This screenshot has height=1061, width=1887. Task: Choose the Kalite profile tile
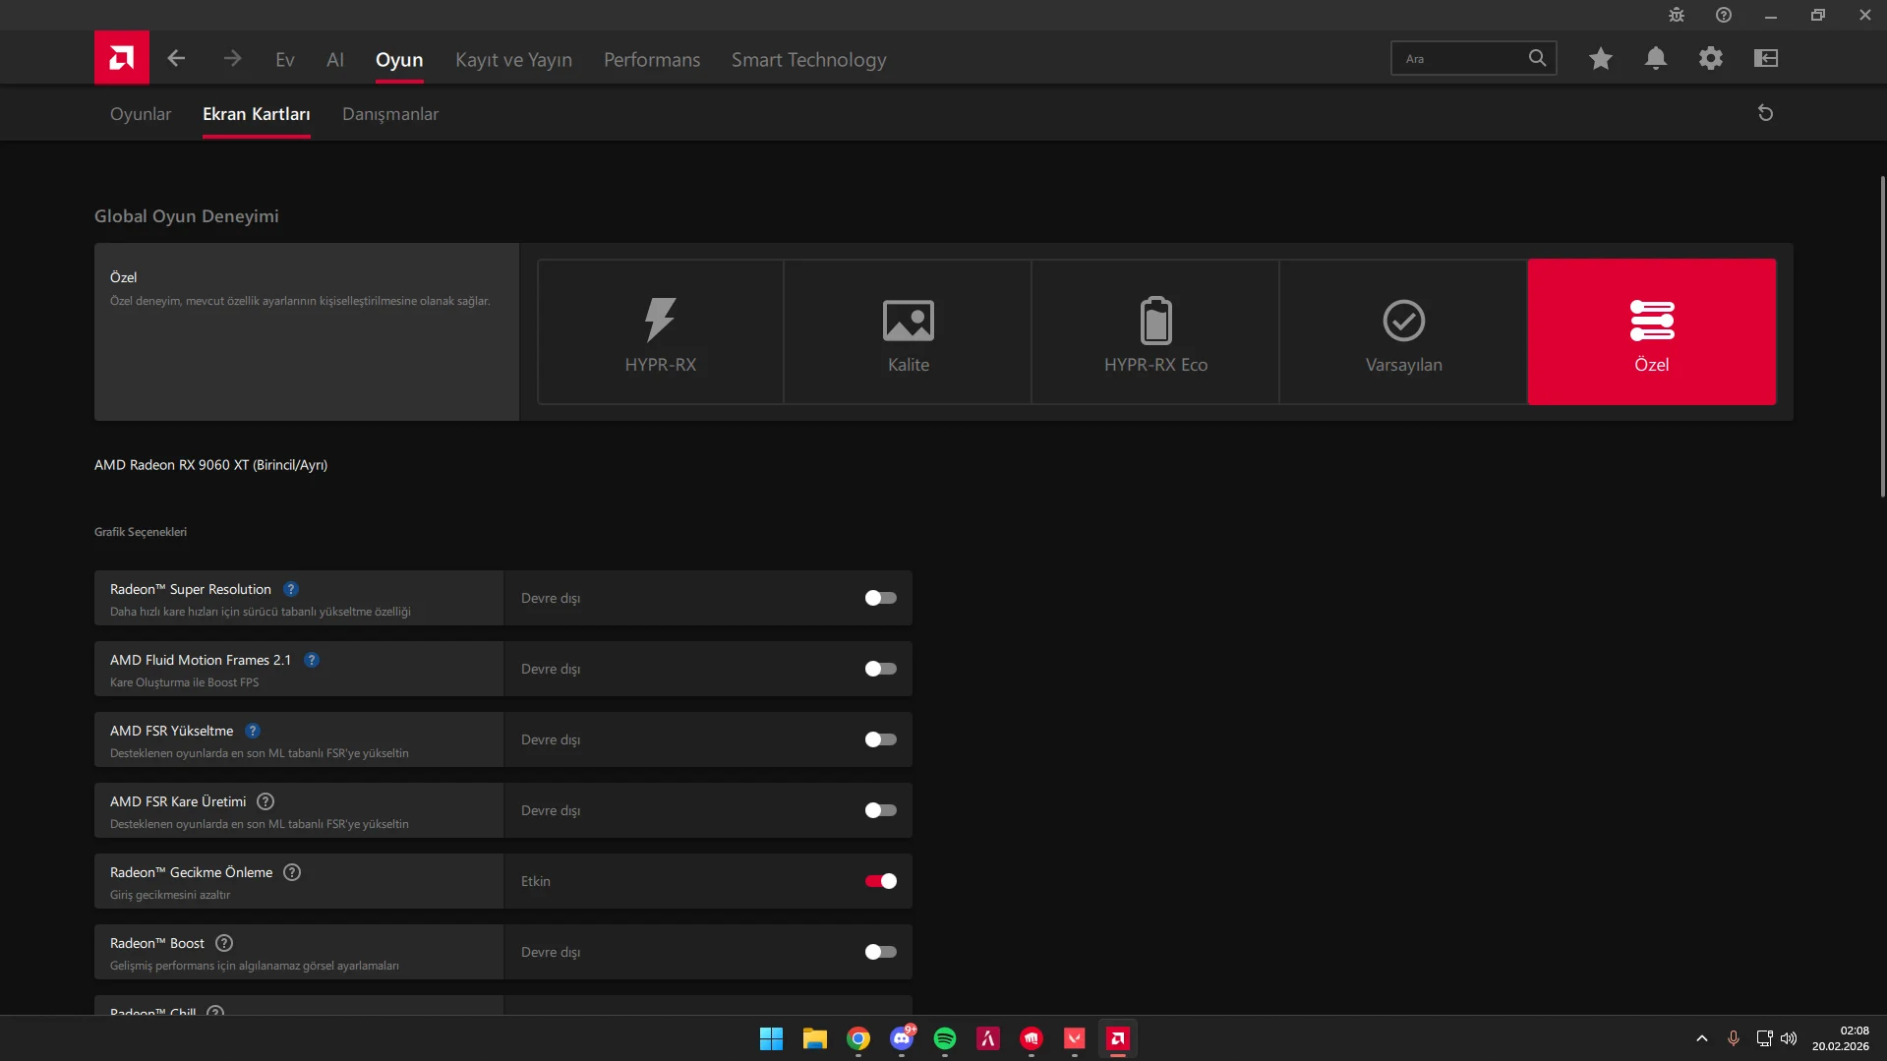pos(908,332)
